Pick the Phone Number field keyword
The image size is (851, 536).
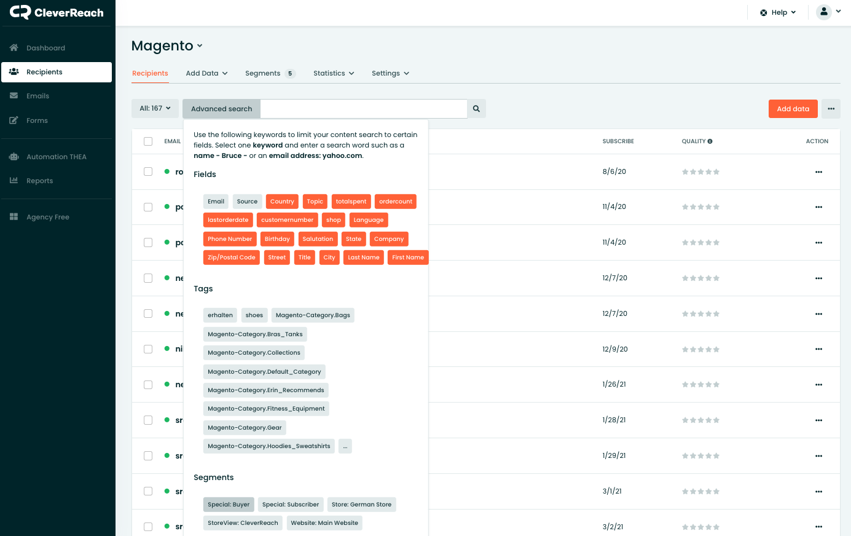pyautogui.click(x=230, y=239)
